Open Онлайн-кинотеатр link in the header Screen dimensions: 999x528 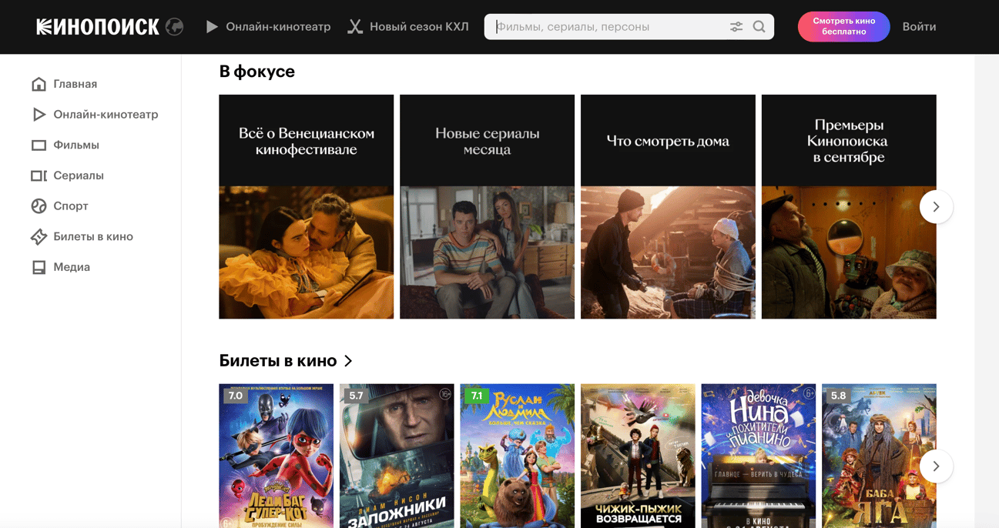[278, 27]
